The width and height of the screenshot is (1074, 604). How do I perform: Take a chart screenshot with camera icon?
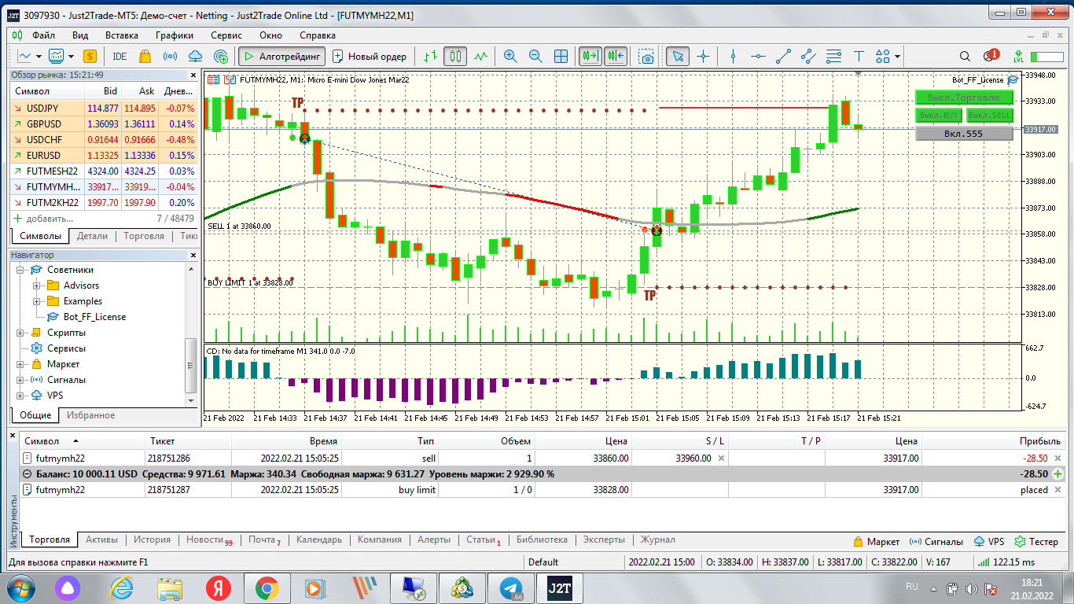(x=646, y=57)
